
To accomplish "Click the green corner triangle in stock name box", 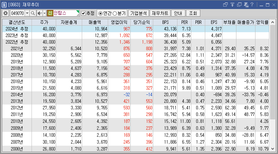I will pyautogui.click(x=78, y=12).
